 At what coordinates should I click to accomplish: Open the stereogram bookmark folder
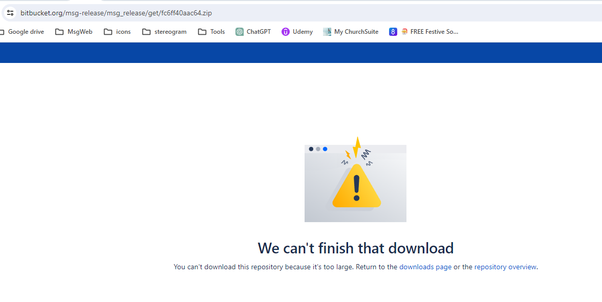click(x=164, y=32)
